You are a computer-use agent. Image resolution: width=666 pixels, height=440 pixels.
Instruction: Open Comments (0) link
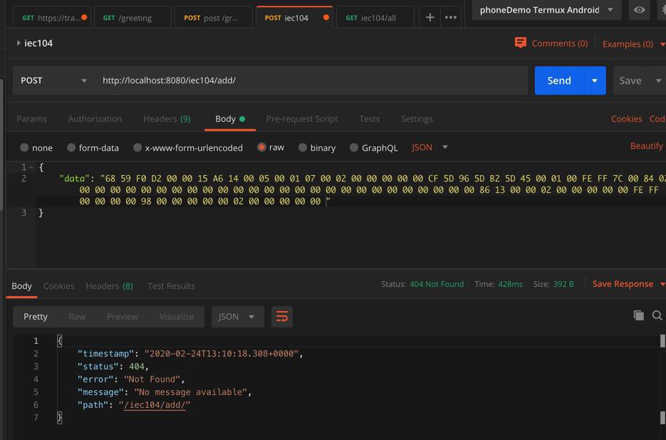click(559, 43)
